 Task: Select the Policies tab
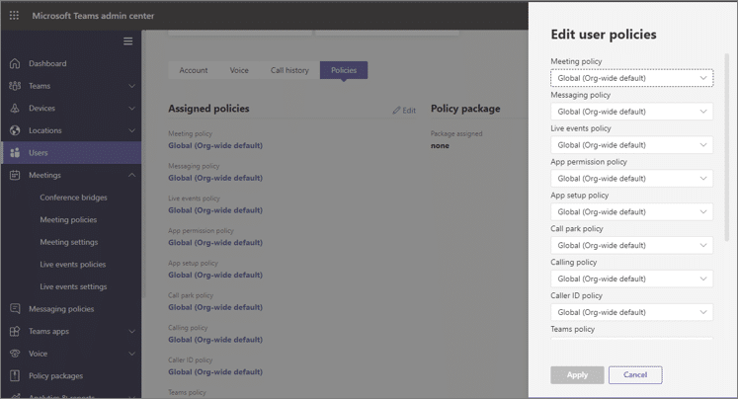coord(344,70)
